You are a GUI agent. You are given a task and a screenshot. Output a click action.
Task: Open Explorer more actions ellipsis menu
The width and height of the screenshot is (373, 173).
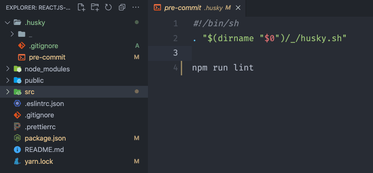click(x=136, y=7)
